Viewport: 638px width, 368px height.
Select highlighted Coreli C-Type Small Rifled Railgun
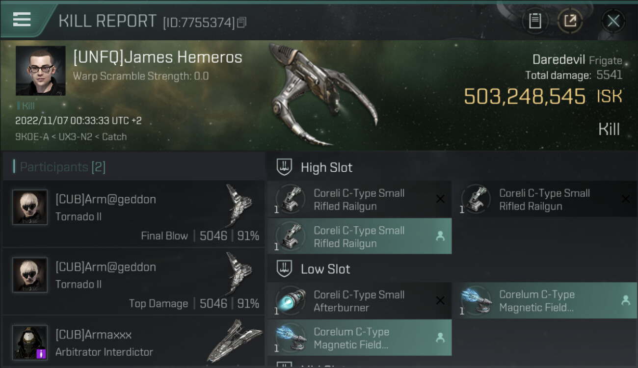click(359, 237)
